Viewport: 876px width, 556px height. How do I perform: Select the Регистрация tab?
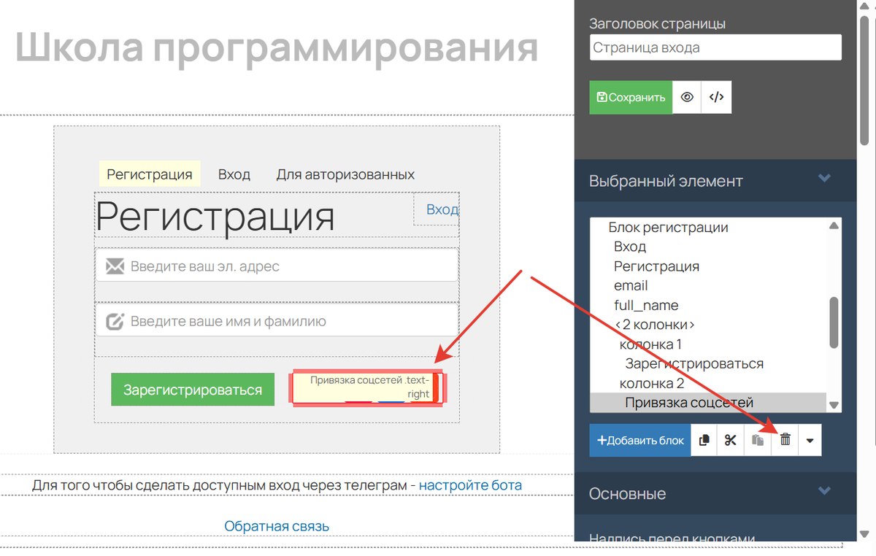[x=150, y=174]
